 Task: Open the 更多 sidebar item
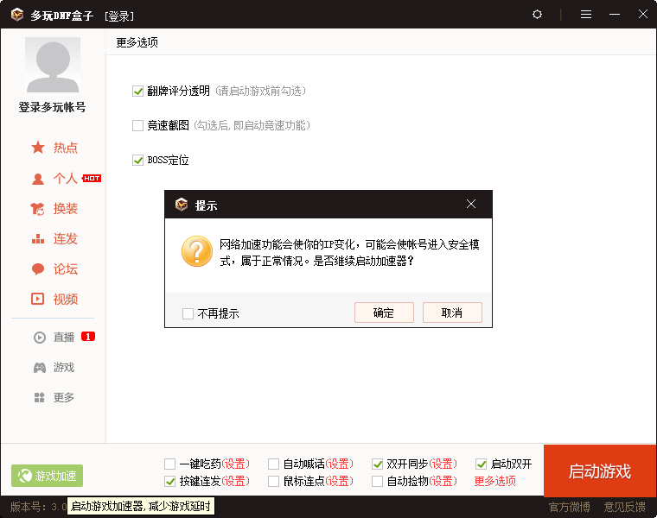tap(64, 397)
